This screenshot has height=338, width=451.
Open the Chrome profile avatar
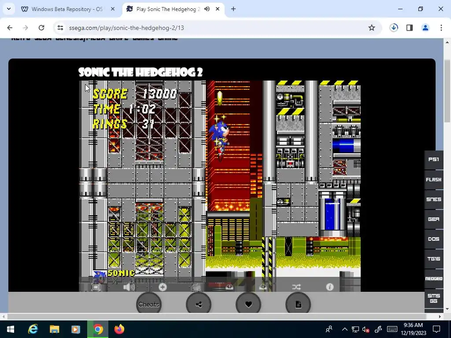[x=425, y=28]
